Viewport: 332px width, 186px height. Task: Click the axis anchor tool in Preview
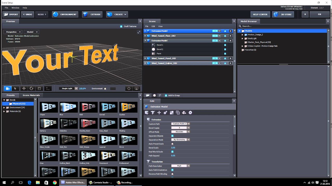[47, 88]
